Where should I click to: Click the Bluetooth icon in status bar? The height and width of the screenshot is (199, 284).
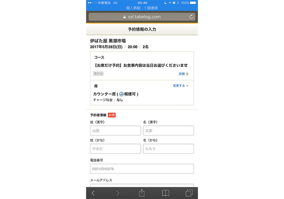pos(178,3)
